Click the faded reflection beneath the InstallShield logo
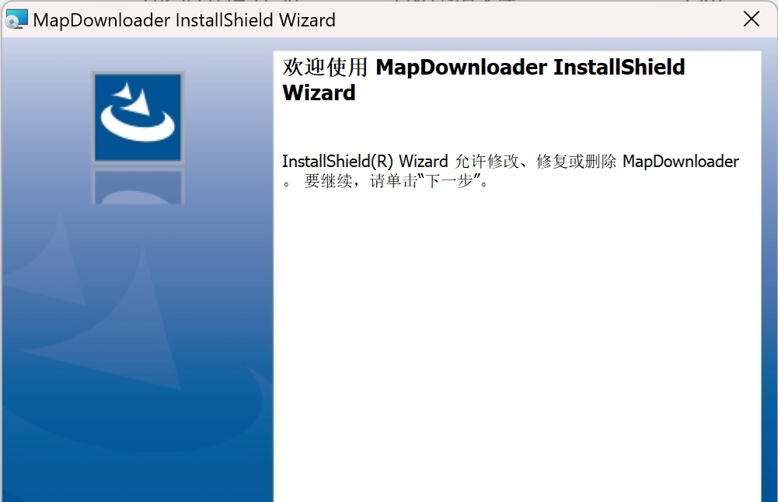This screenshot has height=502, width=778. pyautogui.click(x=138, y=187)
